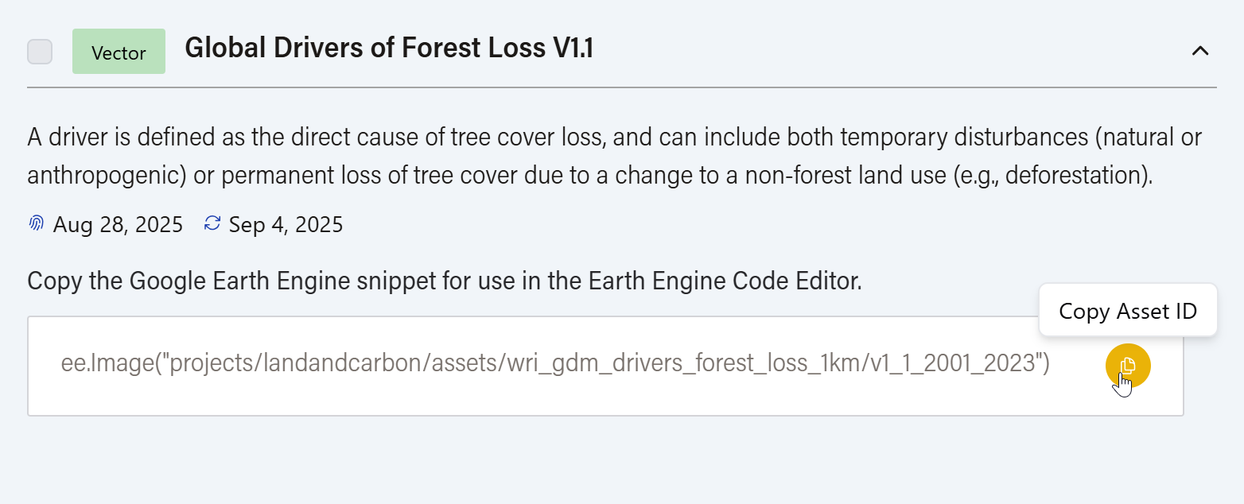
Task: Click the circular arrows updated-date icon
Action: tap(212, 224)
